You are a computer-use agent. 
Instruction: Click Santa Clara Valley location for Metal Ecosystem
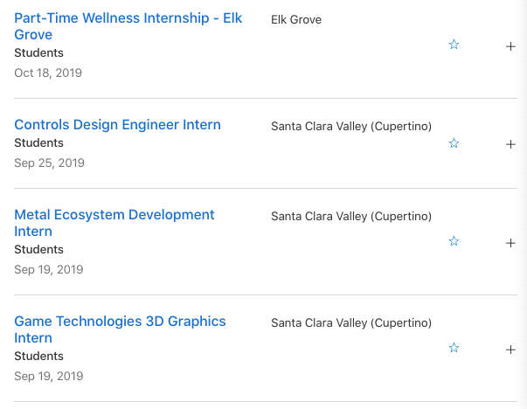(x=351, y=216)
